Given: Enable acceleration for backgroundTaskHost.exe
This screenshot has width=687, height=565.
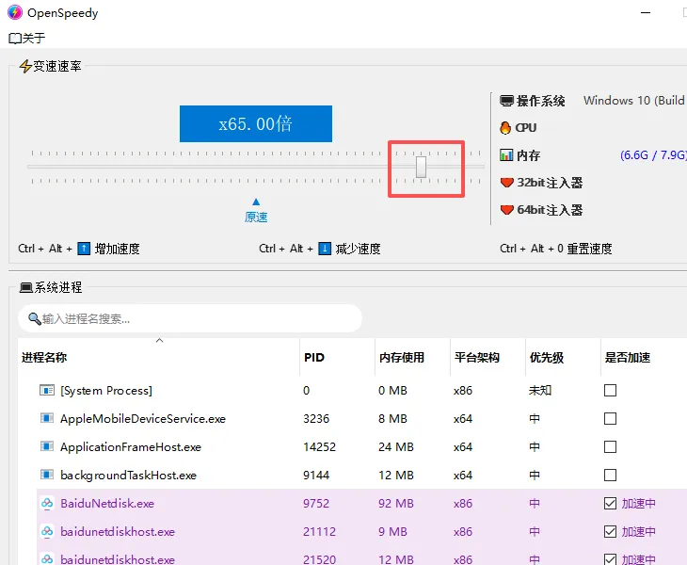Looking at the screenshot, I should tap(610, 476).
